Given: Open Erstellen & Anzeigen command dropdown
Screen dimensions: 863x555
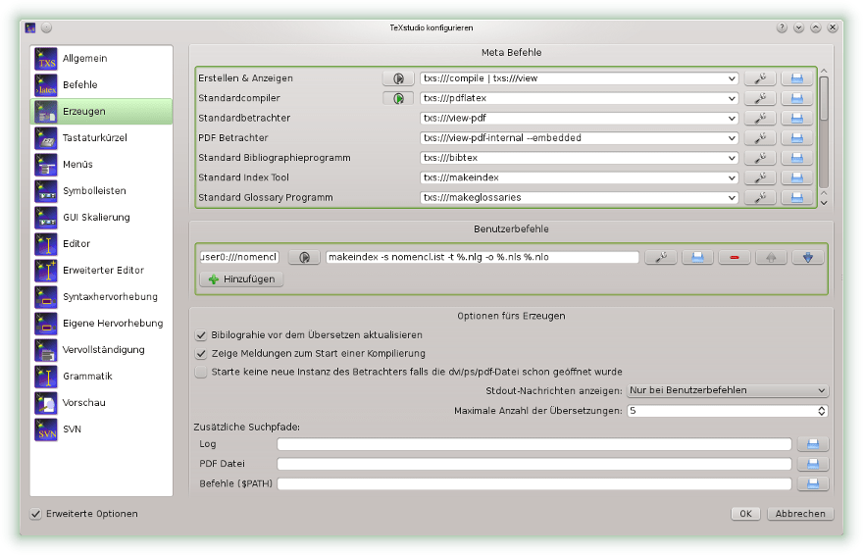Looking at the screenshot, I should point(732,78).
